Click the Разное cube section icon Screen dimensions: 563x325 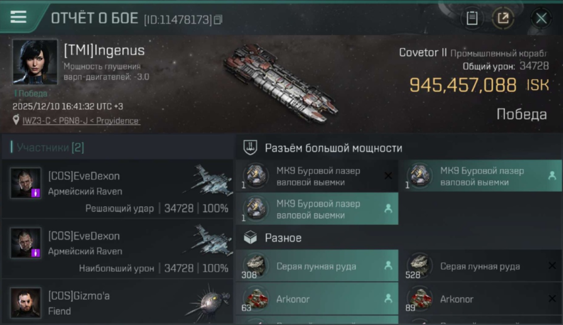point(250,237)
